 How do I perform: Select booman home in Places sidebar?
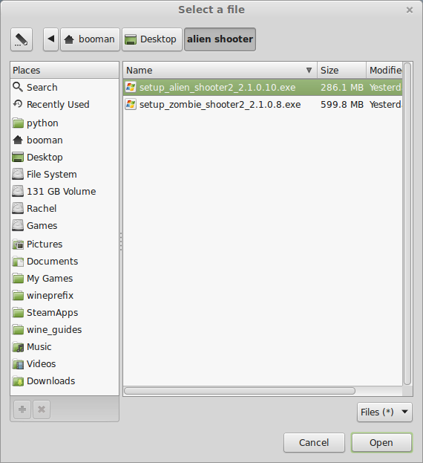65,140
